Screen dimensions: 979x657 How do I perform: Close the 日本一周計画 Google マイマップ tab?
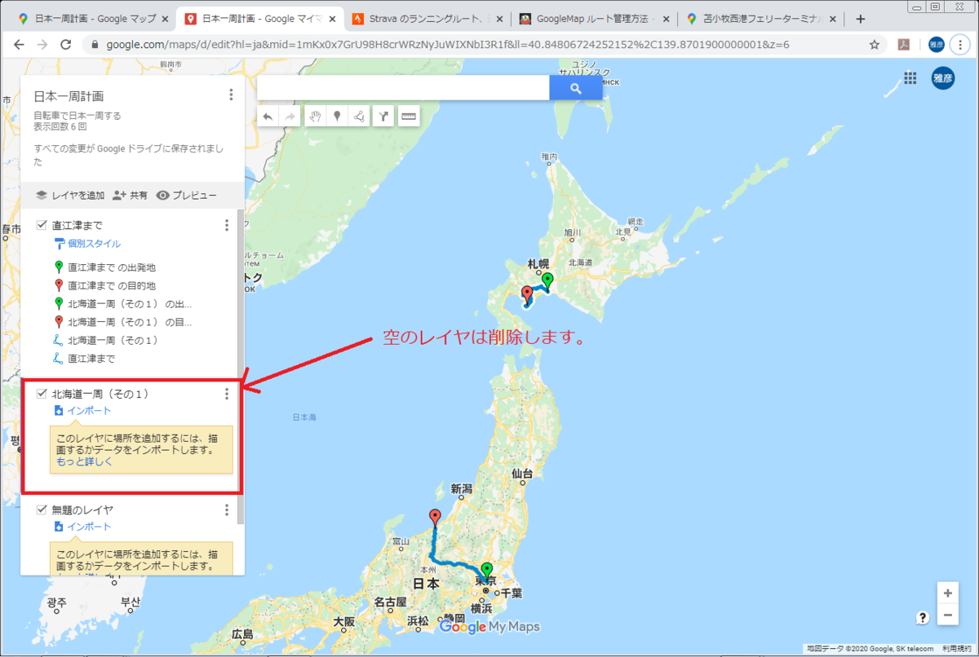point(334,19)
